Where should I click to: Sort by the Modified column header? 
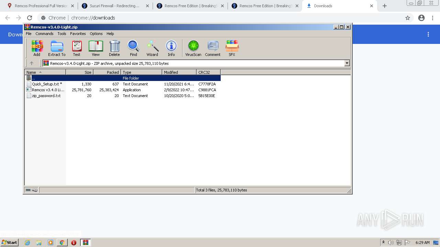[x=179, y=72]
